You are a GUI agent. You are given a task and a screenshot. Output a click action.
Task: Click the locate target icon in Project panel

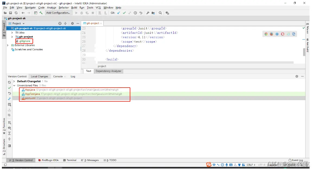(x=60, y=24)
